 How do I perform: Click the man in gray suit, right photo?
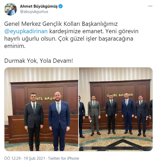[x=94, y=115]
